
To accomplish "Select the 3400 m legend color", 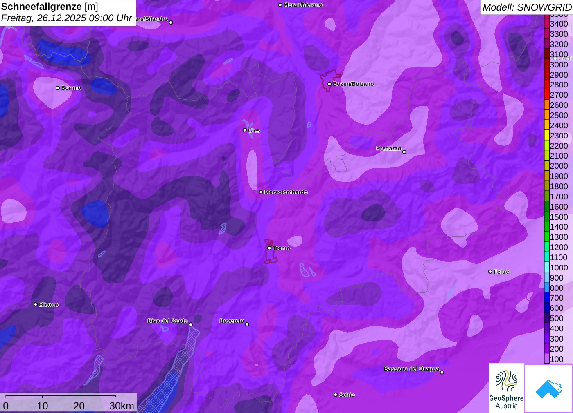I will pos(547,24).
